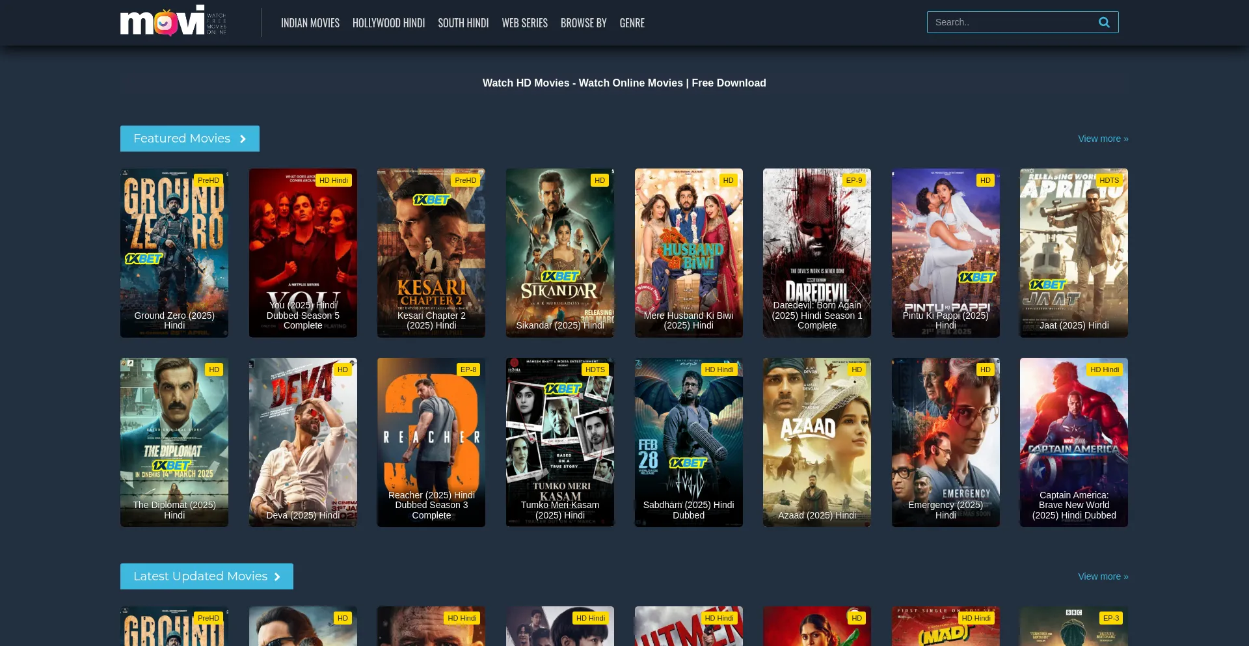This screenshot has height=646, width=1249.
Task: Open Tumko Meri Kasam (2025) poster
Action: click(x=560, y=442)
